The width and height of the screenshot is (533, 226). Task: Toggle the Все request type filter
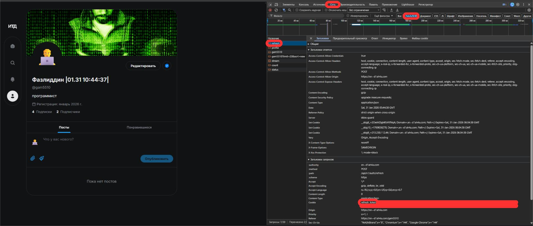[399, 16]
